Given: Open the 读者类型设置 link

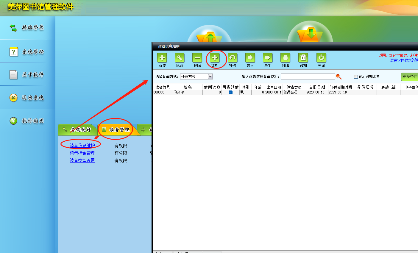Looking at the screenshot, I should coord(82,160).
